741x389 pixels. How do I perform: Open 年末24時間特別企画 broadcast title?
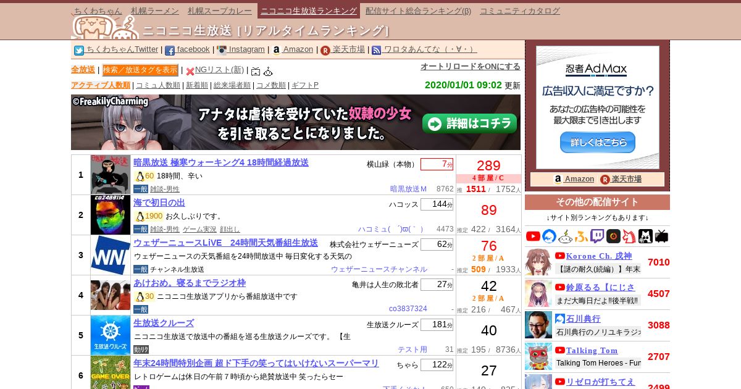click(256, 363)
